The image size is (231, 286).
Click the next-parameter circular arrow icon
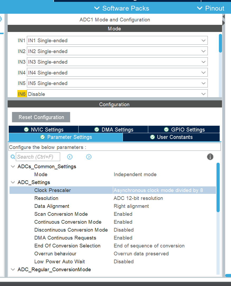click(89, 157)
